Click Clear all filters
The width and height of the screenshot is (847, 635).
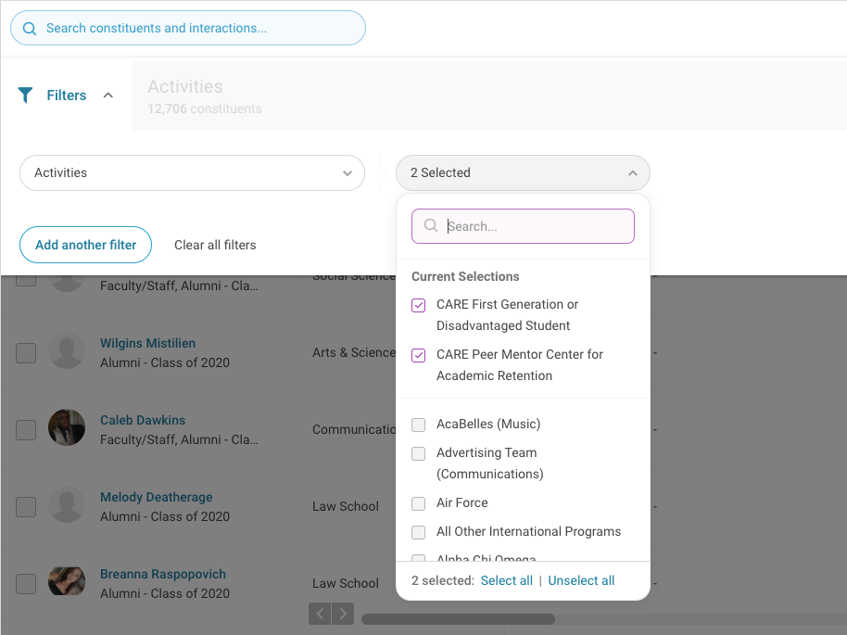click(215, 245)
